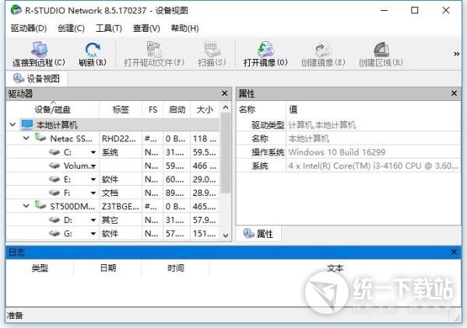Click the R-STUDIO app icon in title bar
The width and height of the screenshot is (467, 328).
point(16,10)
